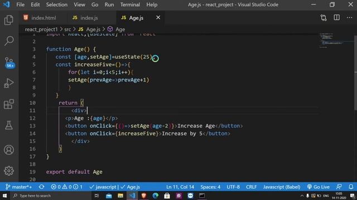Viewport: 357px width, 200px height.
Task: Open the Run and Debug view
Action: click(9, 83)
